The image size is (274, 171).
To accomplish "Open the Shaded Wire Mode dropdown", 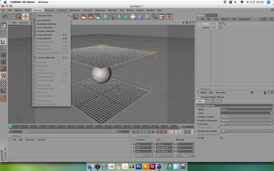I will (246, 131).
